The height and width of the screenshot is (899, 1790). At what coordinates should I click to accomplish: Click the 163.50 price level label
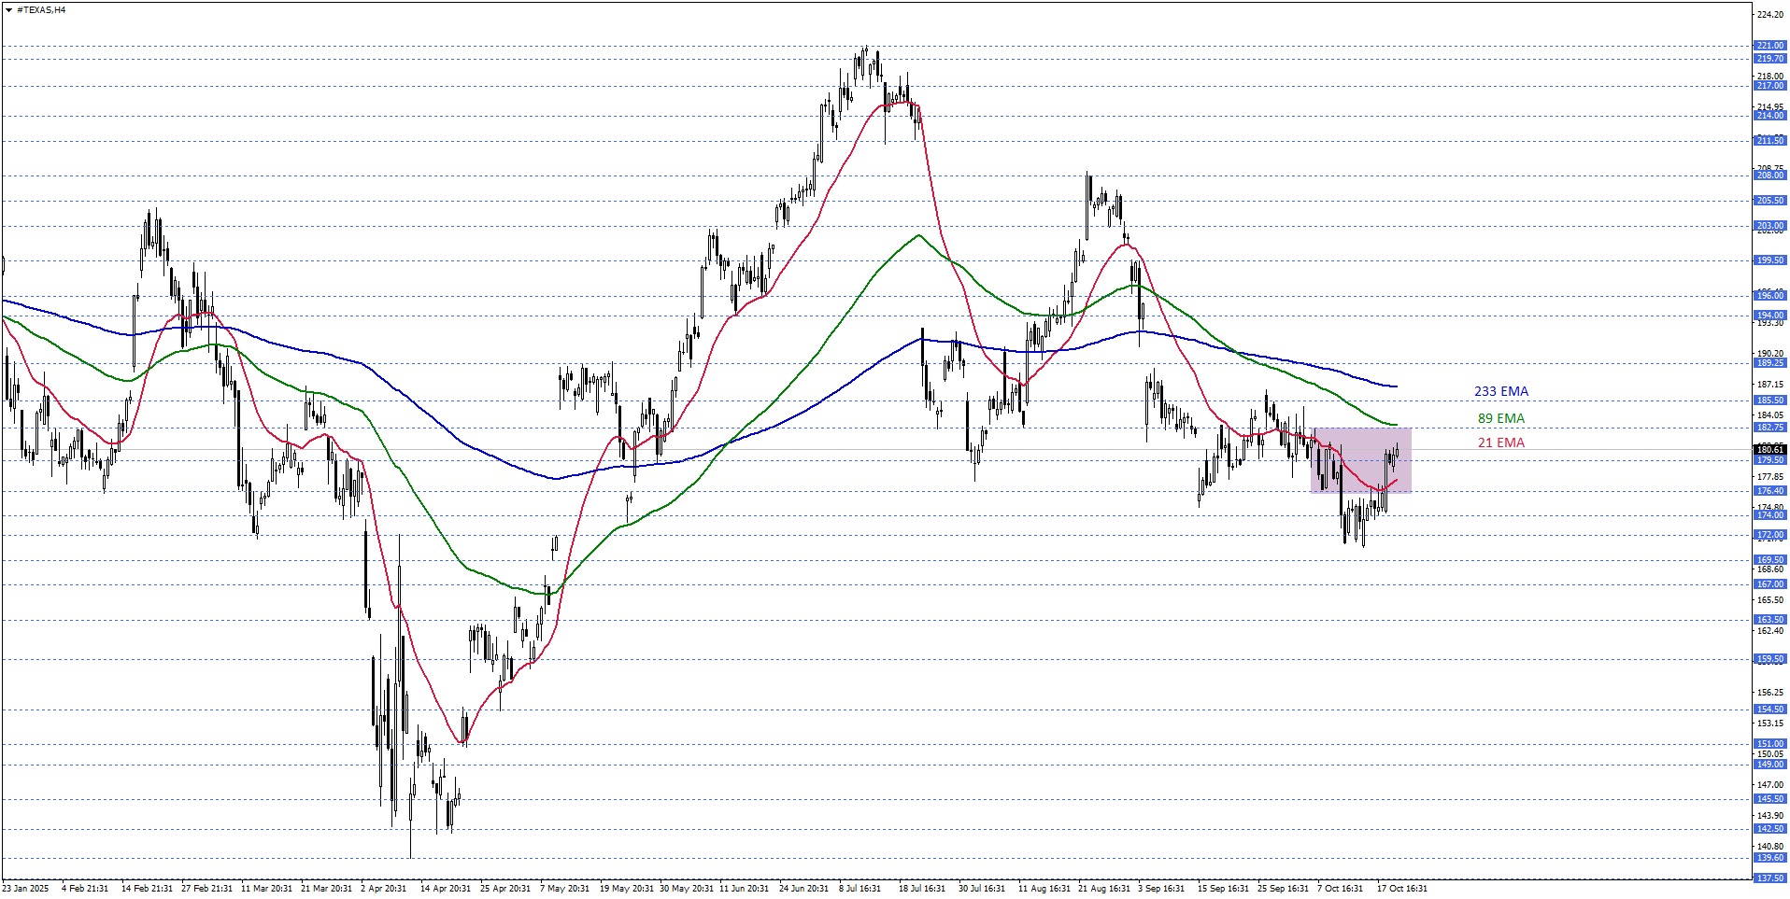pos(1770,620)
